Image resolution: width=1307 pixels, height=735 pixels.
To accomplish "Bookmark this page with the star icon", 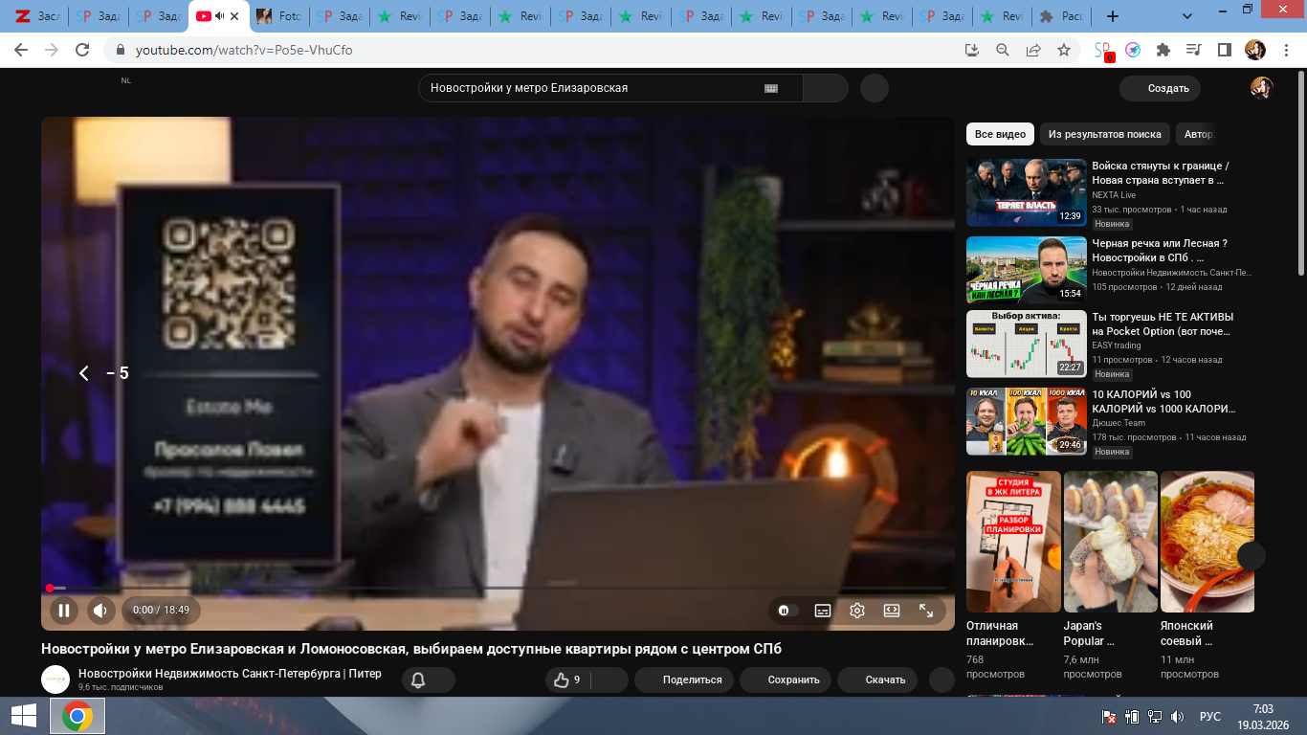I will (x=1064, y=50).
